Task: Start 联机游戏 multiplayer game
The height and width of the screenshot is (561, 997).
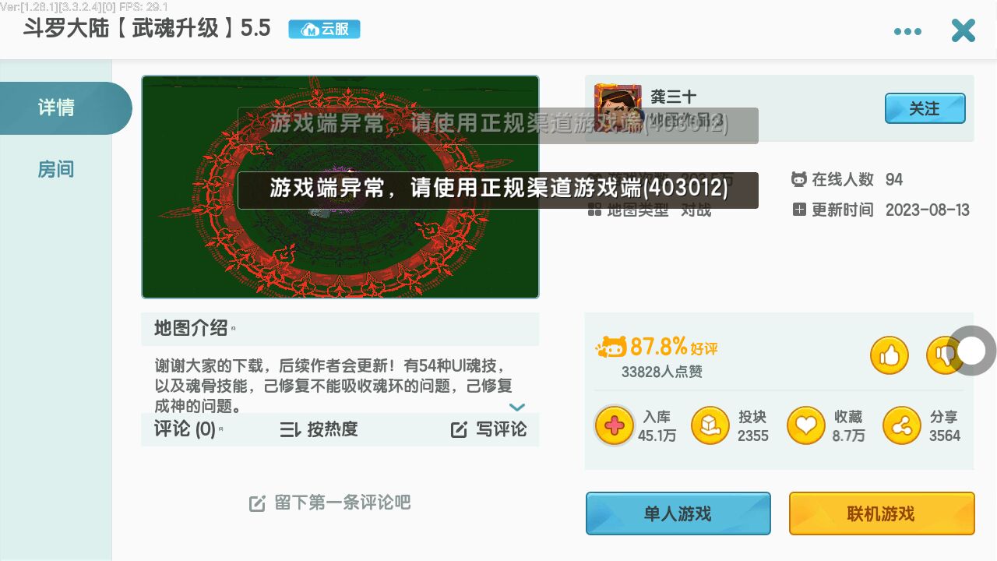Action: tap(882, 513)
